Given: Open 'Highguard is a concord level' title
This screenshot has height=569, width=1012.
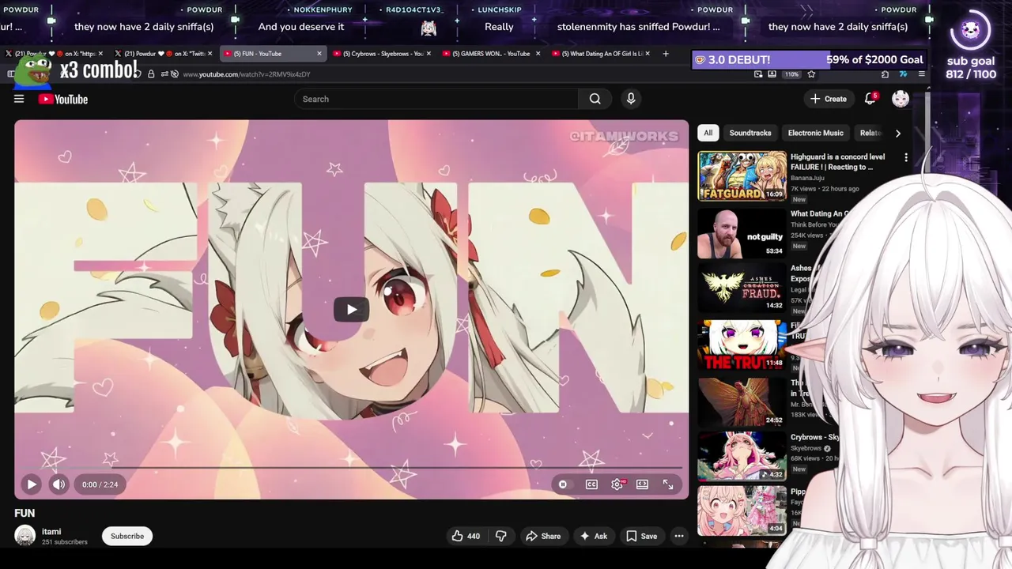Looking at the screenshot, I should coord(837,162).
